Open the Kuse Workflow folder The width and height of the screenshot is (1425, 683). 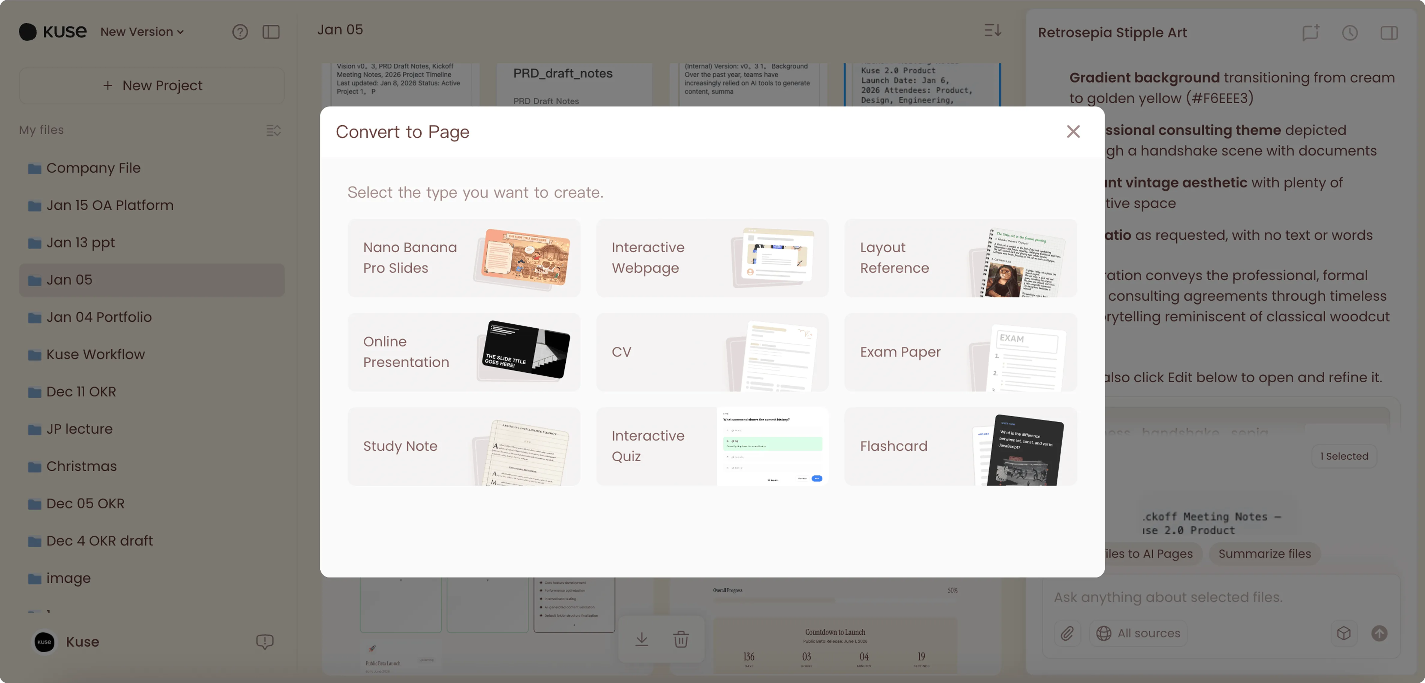click(95, 354)
